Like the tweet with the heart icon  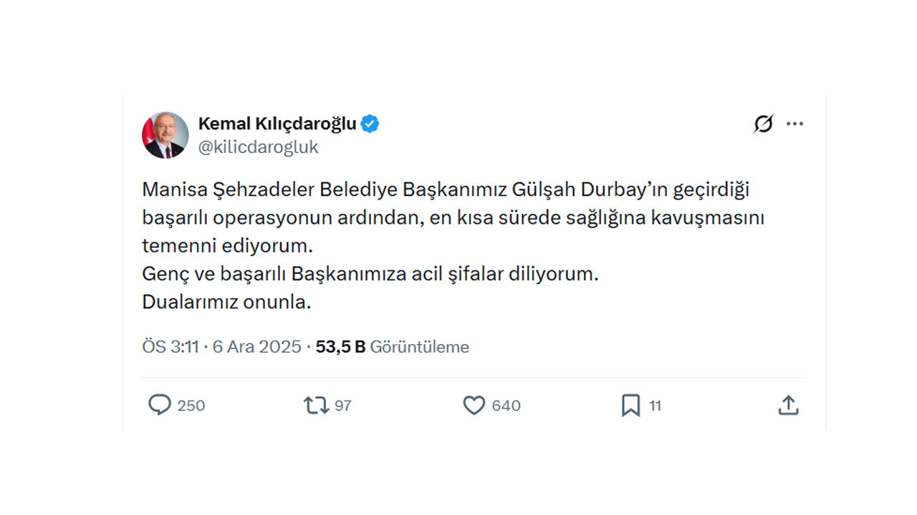(x=474, y=406)
